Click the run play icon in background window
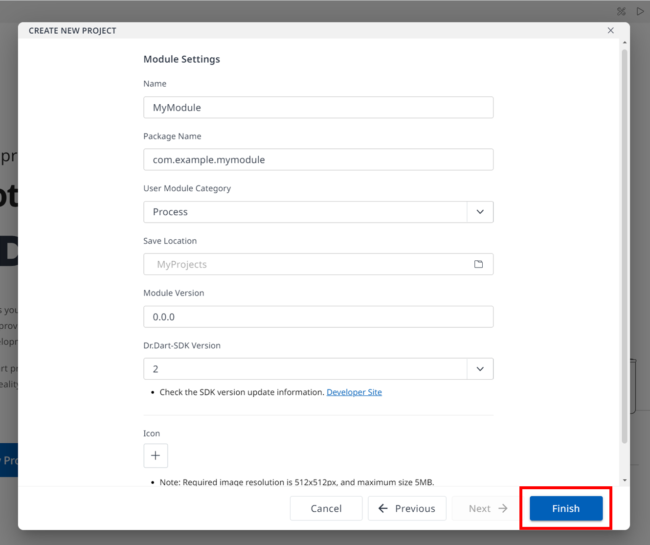The image size is (650, 545). point(640,11)
